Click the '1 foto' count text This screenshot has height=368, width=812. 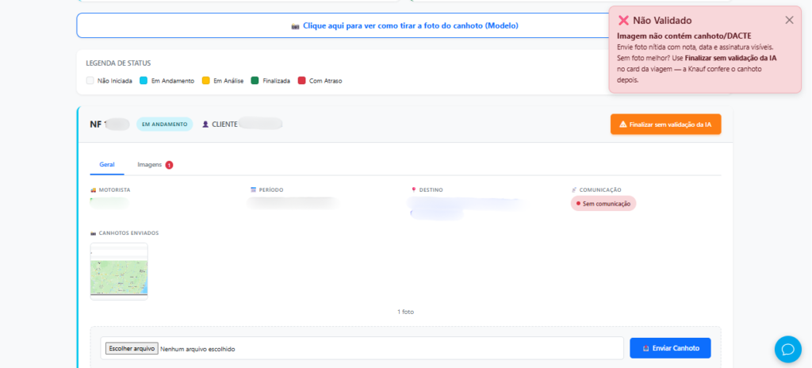(x=405, y=312)
